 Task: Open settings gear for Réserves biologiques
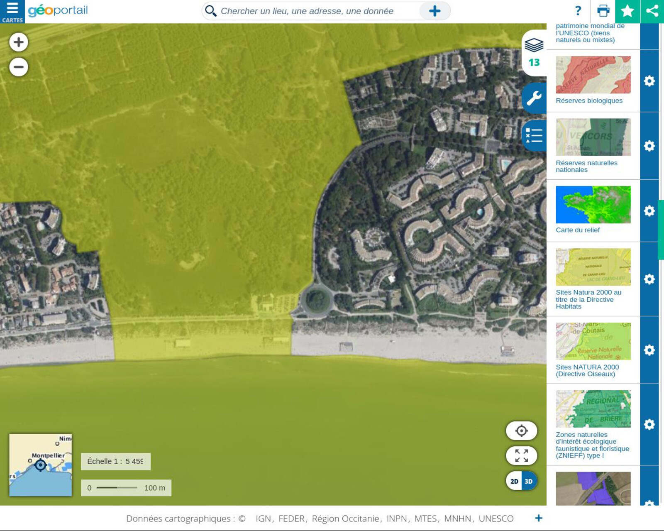(x=649, y=81)
